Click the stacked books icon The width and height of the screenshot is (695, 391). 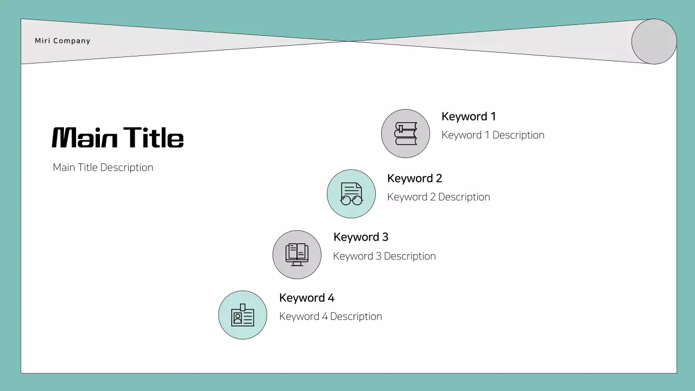pos(406,134)
